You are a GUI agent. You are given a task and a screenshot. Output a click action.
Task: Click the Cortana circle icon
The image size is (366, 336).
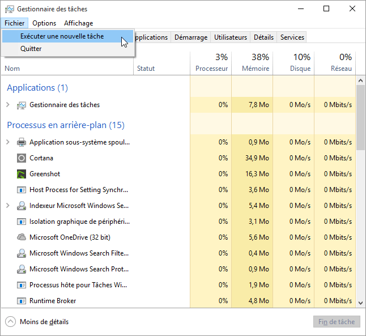point(22,158)
